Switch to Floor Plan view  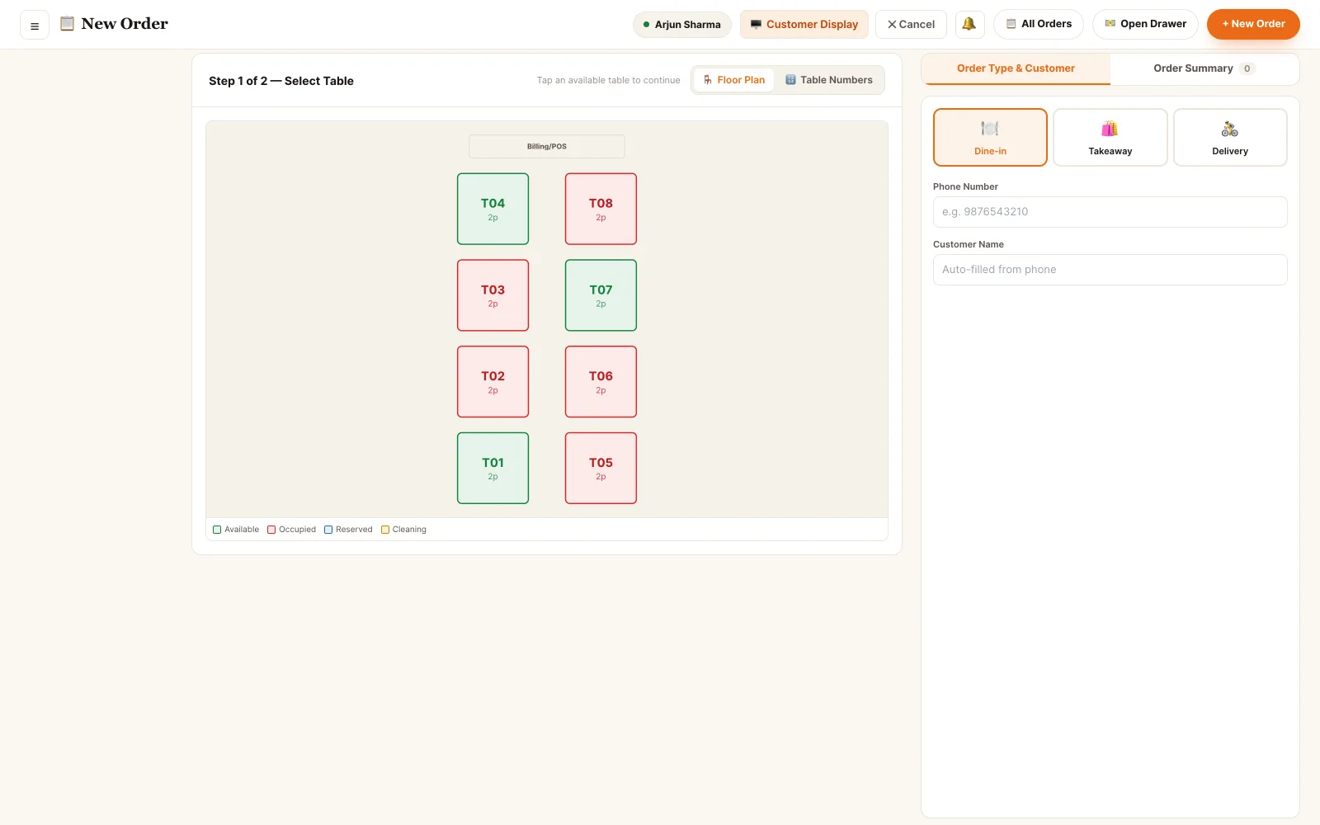pyautogui.click(x=734, y=80)
